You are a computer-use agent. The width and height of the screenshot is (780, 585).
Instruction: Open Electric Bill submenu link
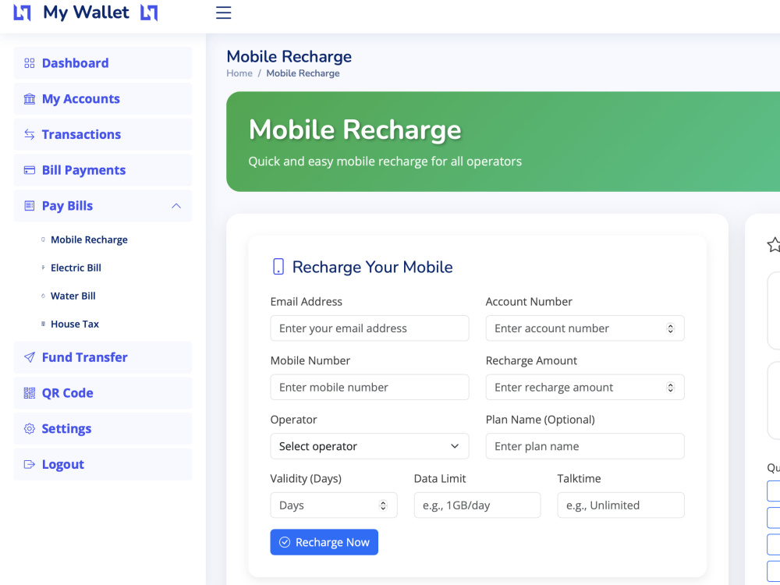[76, 268]
